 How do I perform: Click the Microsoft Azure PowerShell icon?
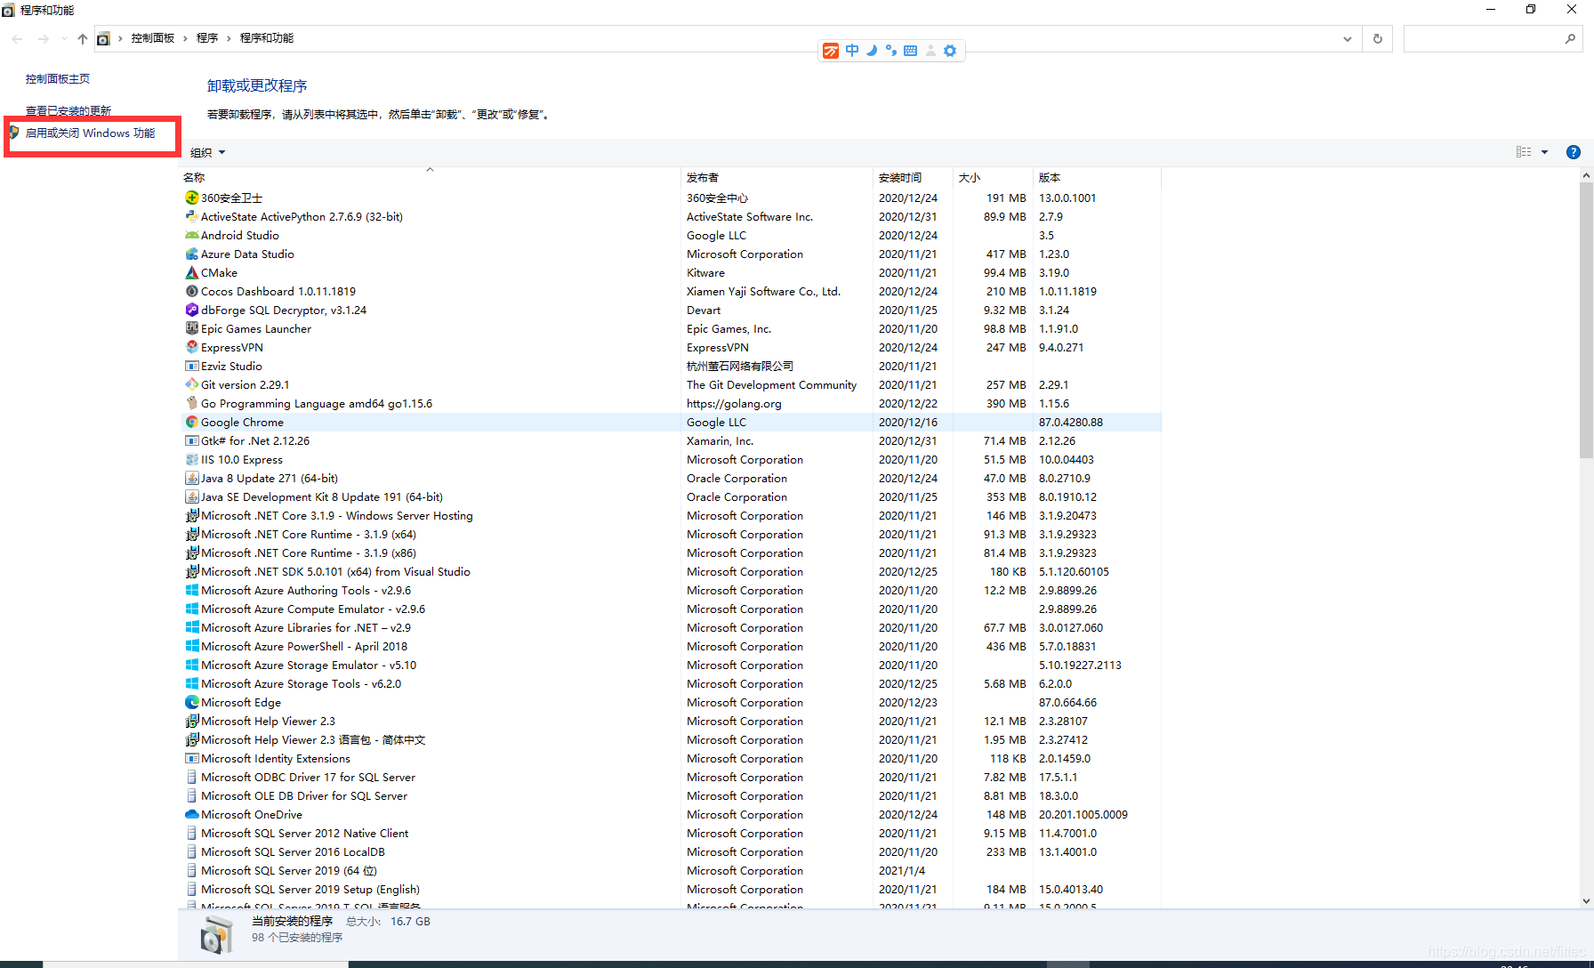click(191, 646)
